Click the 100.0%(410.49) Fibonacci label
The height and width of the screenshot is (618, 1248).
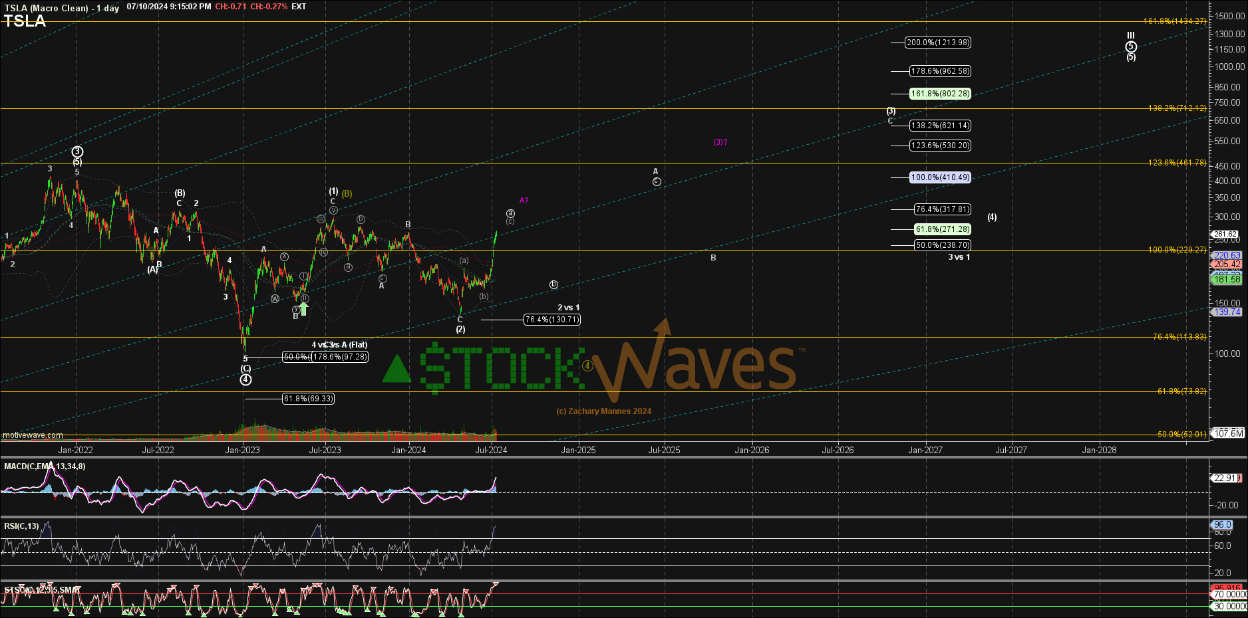click(x=940, y=177)
